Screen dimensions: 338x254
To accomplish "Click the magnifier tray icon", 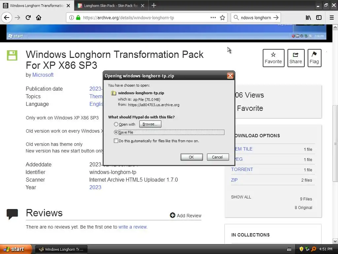I will tap(314, 249).
